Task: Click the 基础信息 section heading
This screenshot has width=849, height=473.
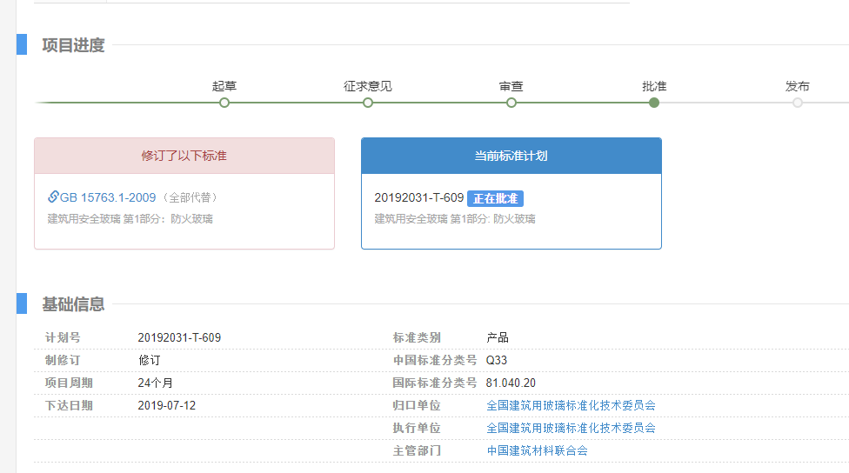Action: click(73, 304)
